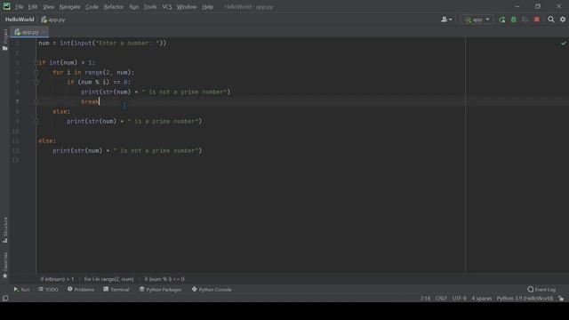Open the Refactor menu

pyautogui.click(x=114, y=7)
